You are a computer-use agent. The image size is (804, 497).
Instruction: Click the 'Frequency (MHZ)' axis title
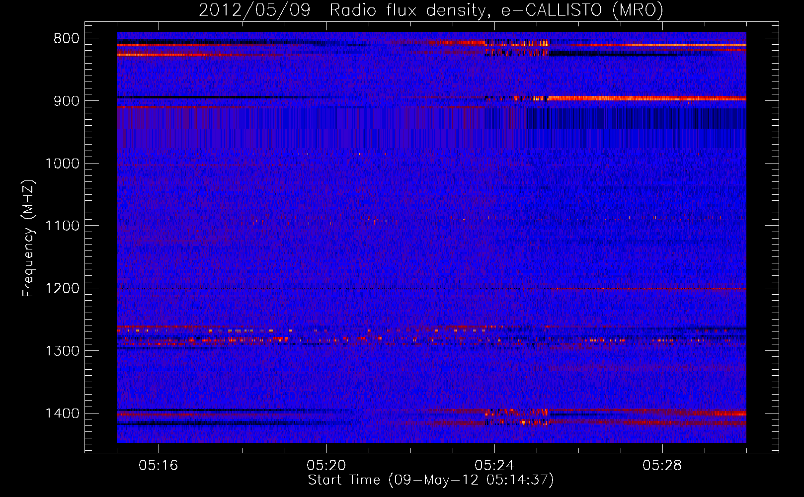pos(29,239)
